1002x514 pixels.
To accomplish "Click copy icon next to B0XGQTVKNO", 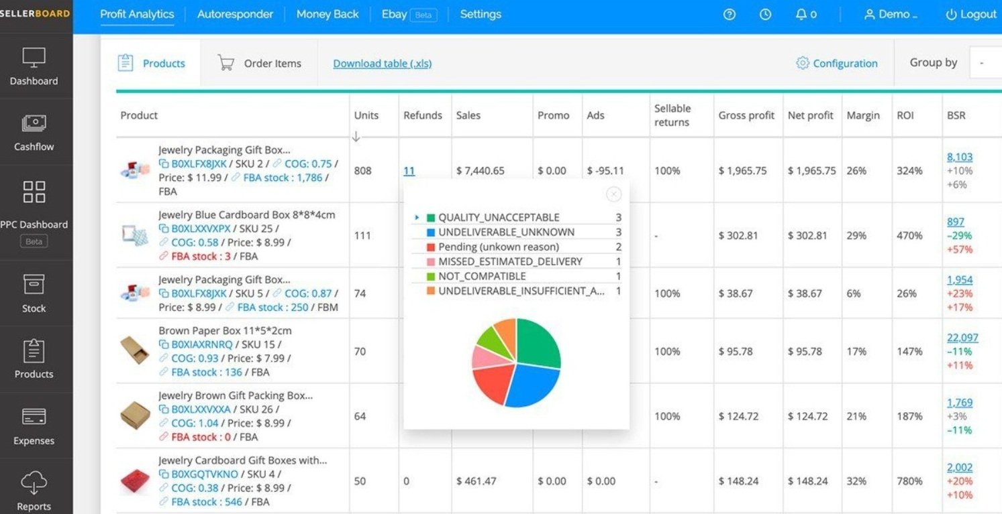I will (x=163, y=474).
